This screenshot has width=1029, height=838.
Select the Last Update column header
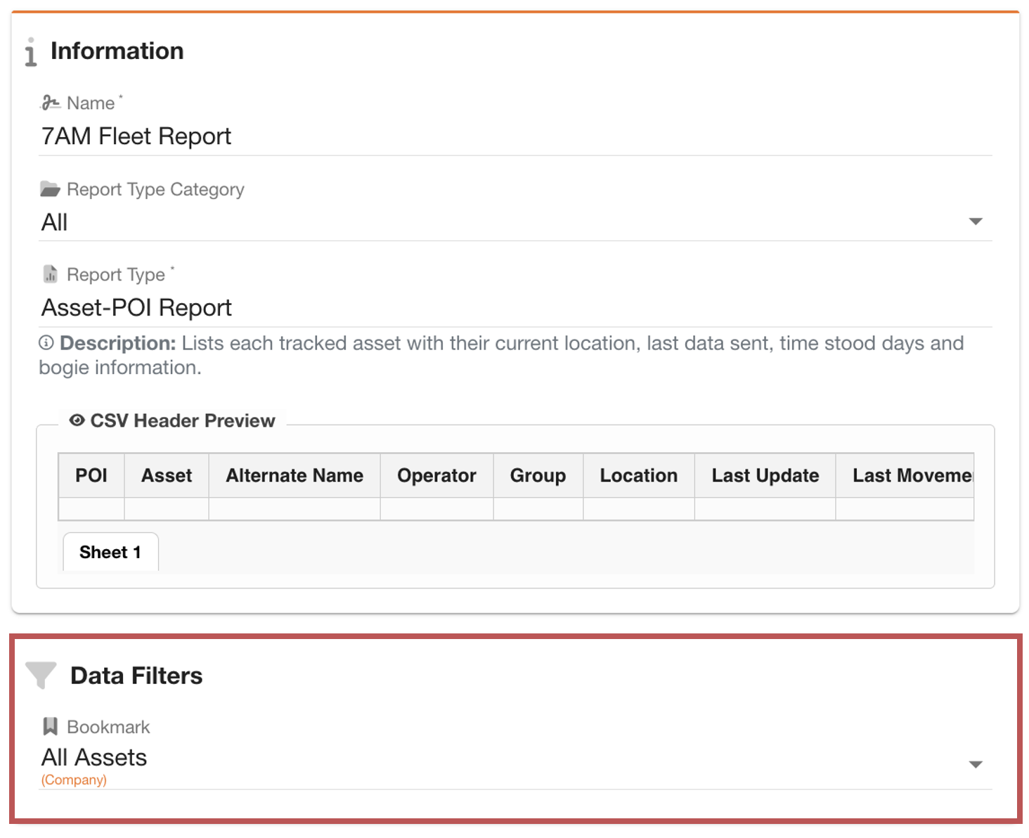tap(765, 476)
